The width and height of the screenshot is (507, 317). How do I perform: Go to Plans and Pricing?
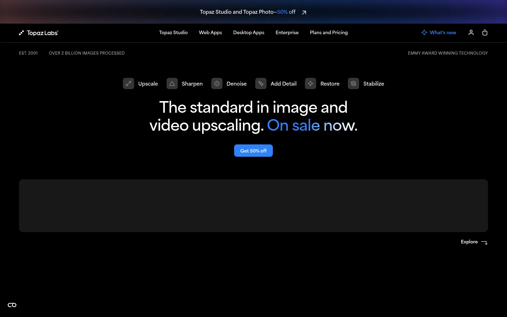[329, 32]
